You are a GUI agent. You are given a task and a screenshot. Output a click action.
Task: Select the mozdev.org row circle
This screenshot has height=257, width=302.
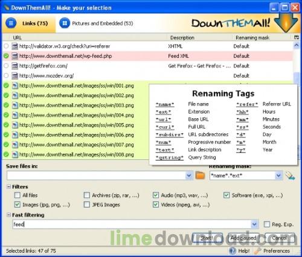(6, 75)
